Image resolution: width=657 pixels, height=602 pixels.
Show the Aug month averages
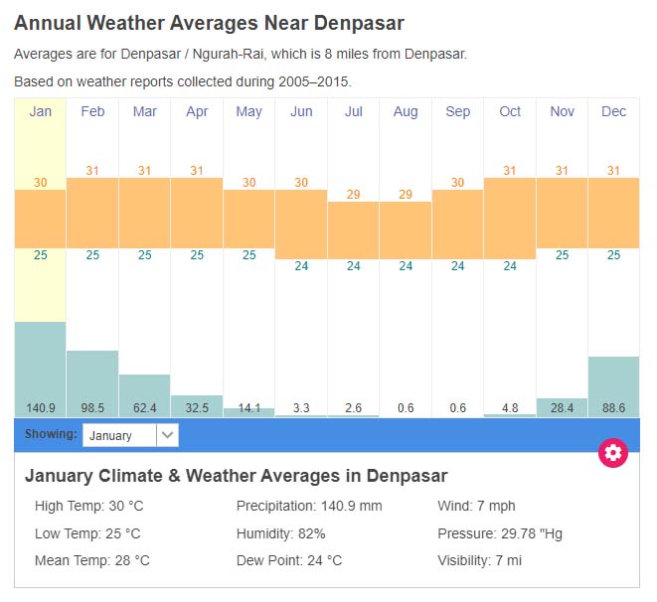click(406, 111)
